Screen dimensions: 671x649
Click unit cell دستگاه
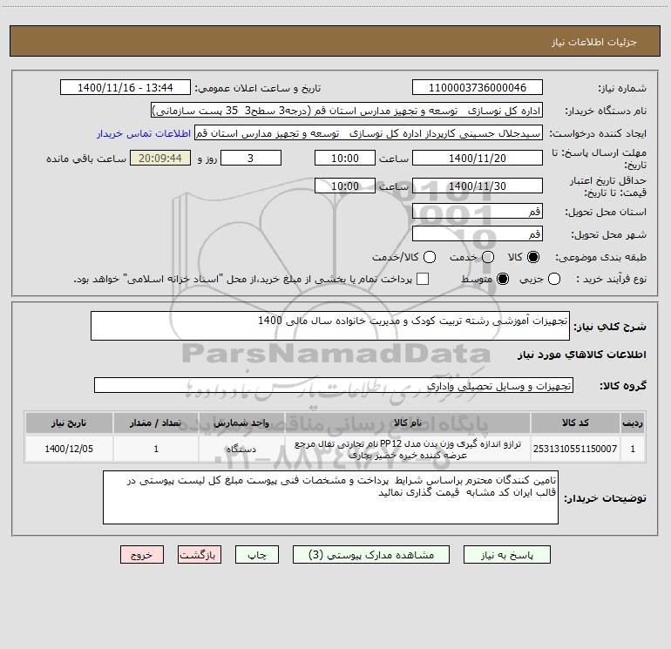[x=241, y=449]
